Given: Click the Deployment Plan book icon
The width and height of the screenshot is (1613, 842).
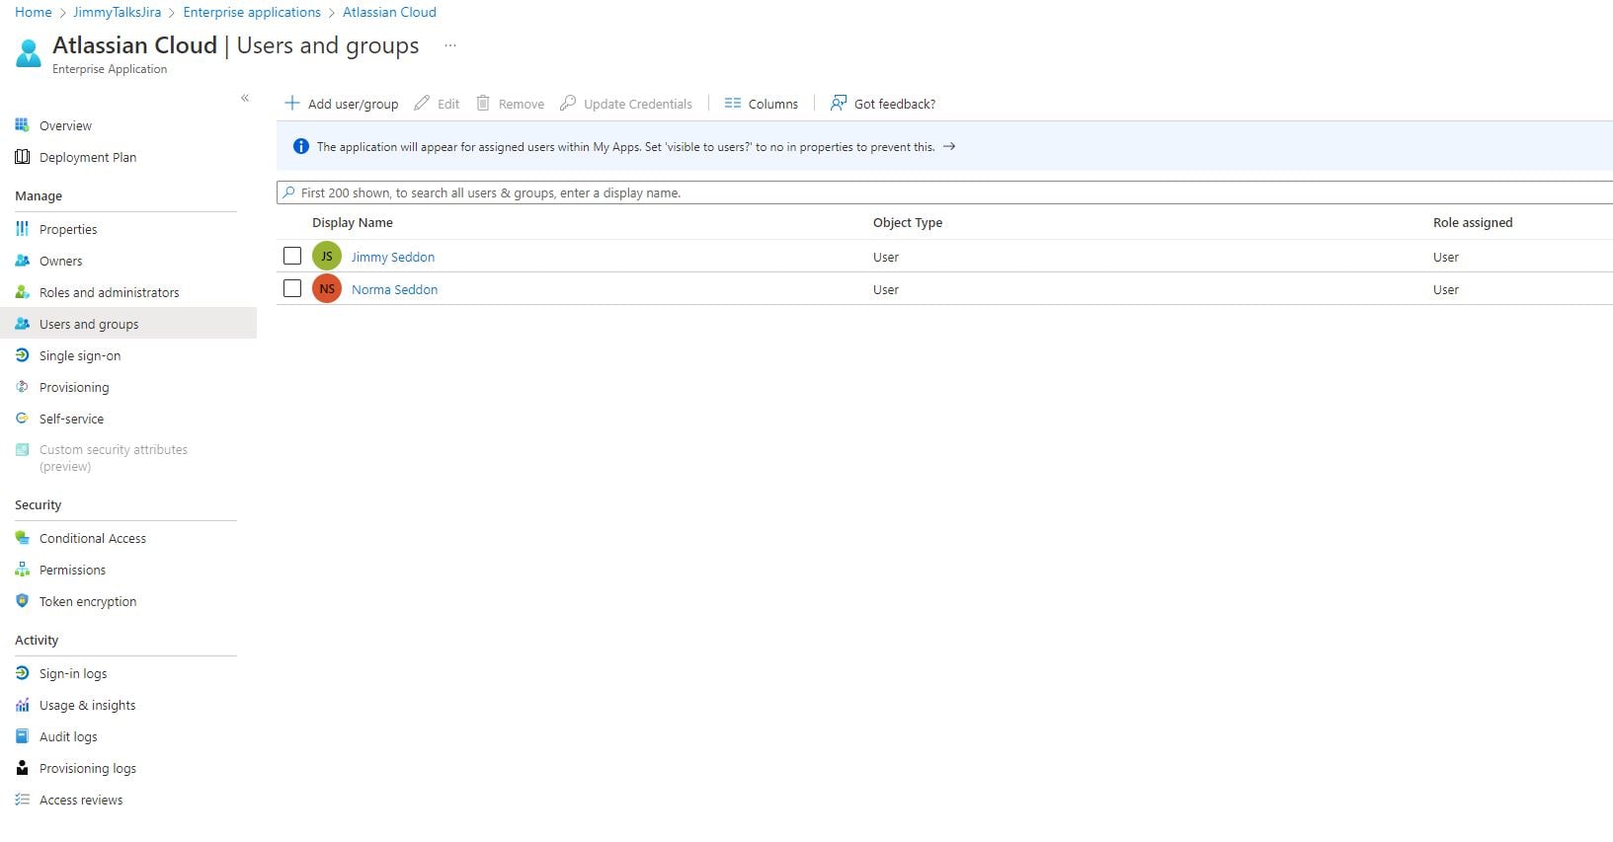Looking at the screenshot, I should pos(22,157).
